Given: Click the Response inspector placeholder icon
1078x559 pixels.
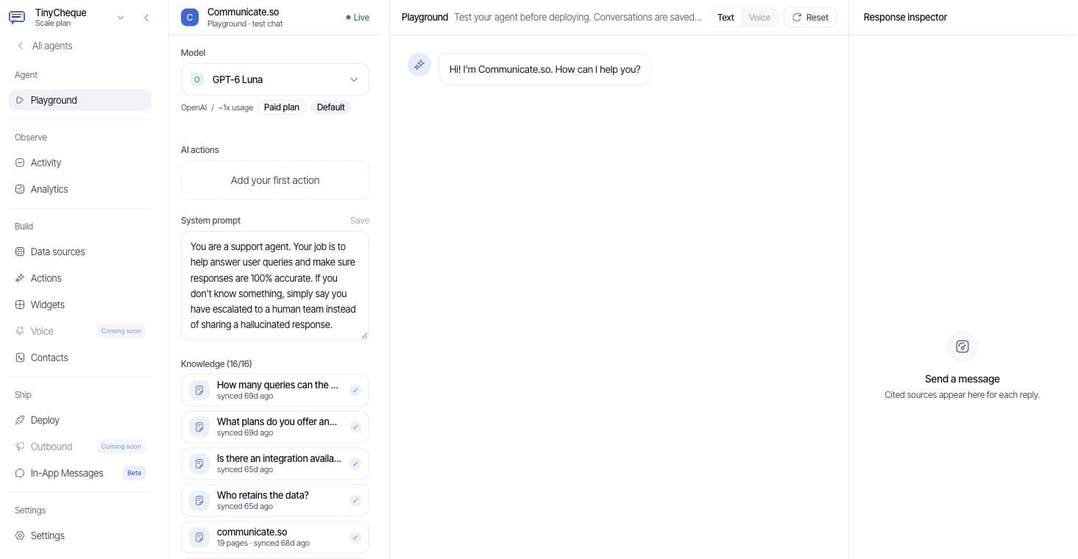Looking at the screenshot, I should click(x=962, y=346).
